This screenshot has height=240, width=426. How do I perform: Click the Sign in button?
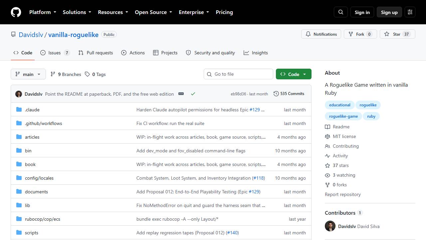pyautogui.click(x=362, y=12)
